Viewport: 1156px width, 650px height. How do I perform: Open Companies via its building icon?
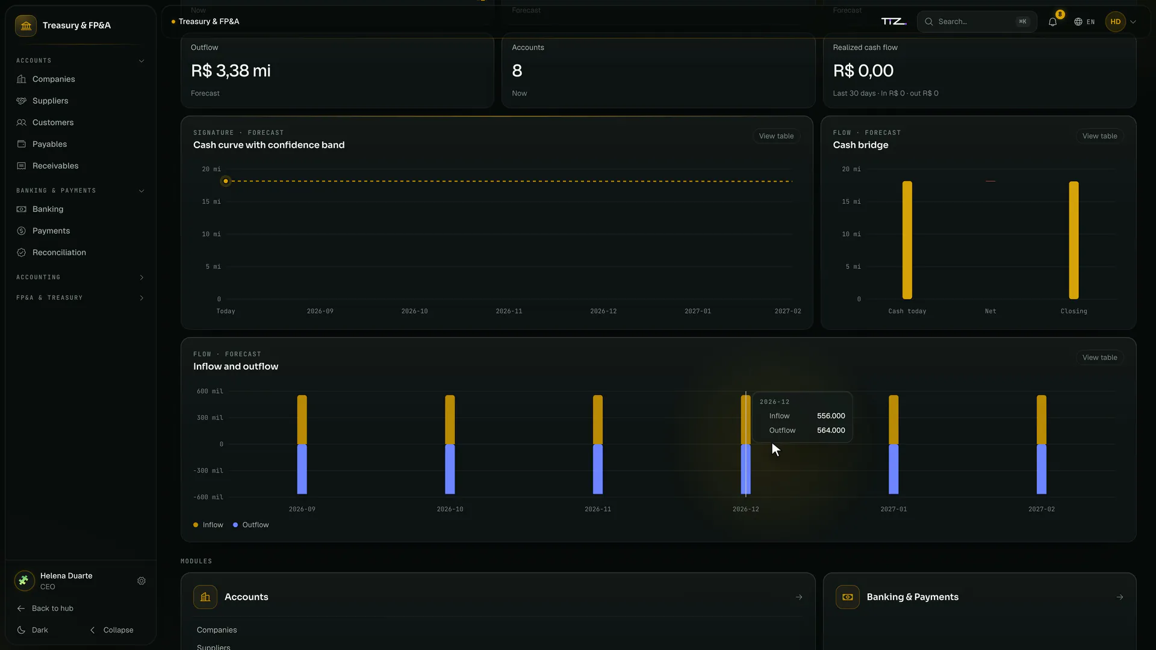coord(22,79)
